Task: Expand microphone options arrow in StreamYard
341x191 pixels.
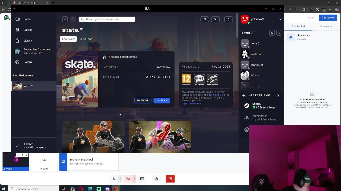Action: coord(120,179)
